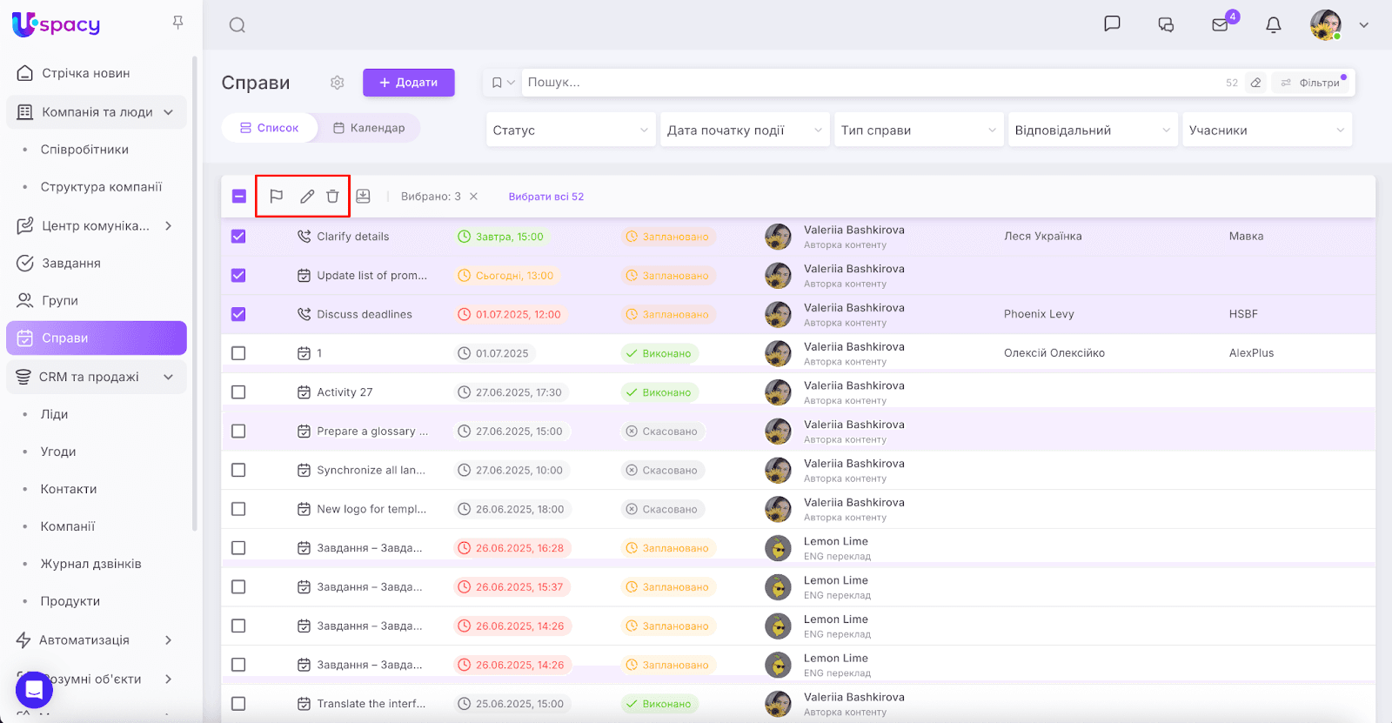Toggle the select-all checkbox in table header
The height and width of the screenshot is (723, 1392).
[x=239, y=197]
